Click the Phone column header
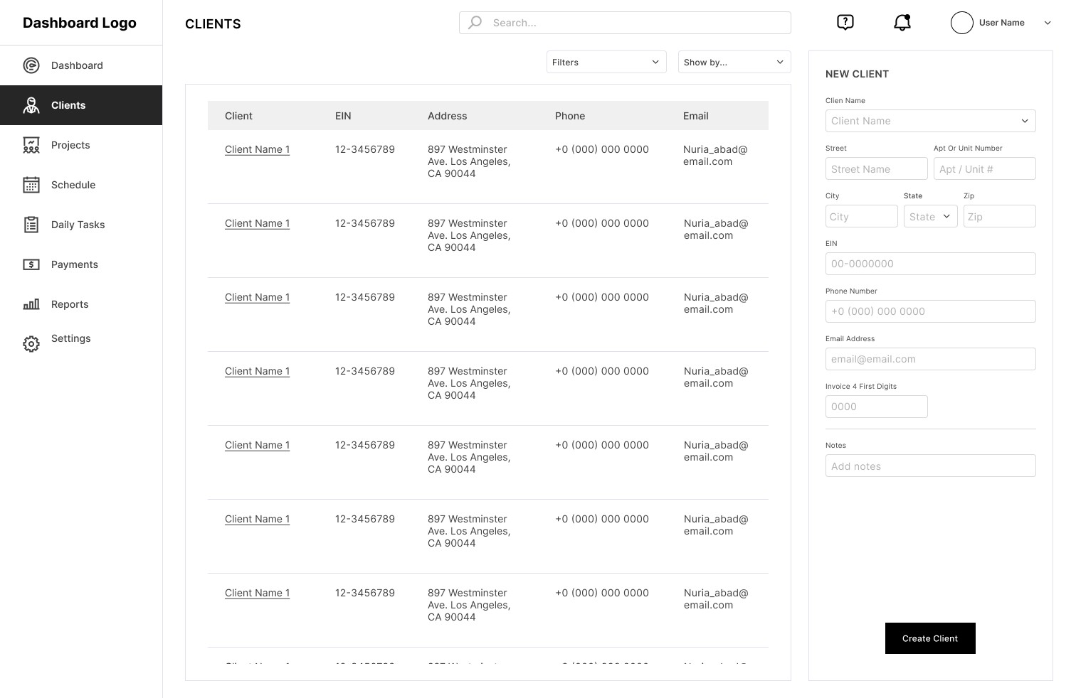 [570, 116]
